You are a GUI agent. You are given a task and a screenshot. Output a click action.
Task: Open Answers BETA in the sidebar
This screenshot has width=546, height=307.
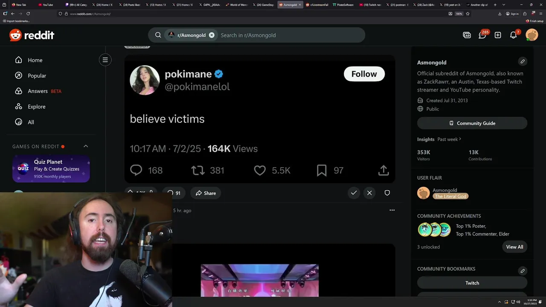click(x=44, y=91)
